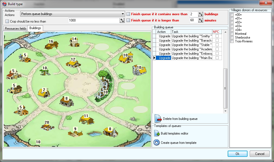The width and height of the screenshot is (274, 162).
Task: Check the =00= donor village
Action: 232,15
